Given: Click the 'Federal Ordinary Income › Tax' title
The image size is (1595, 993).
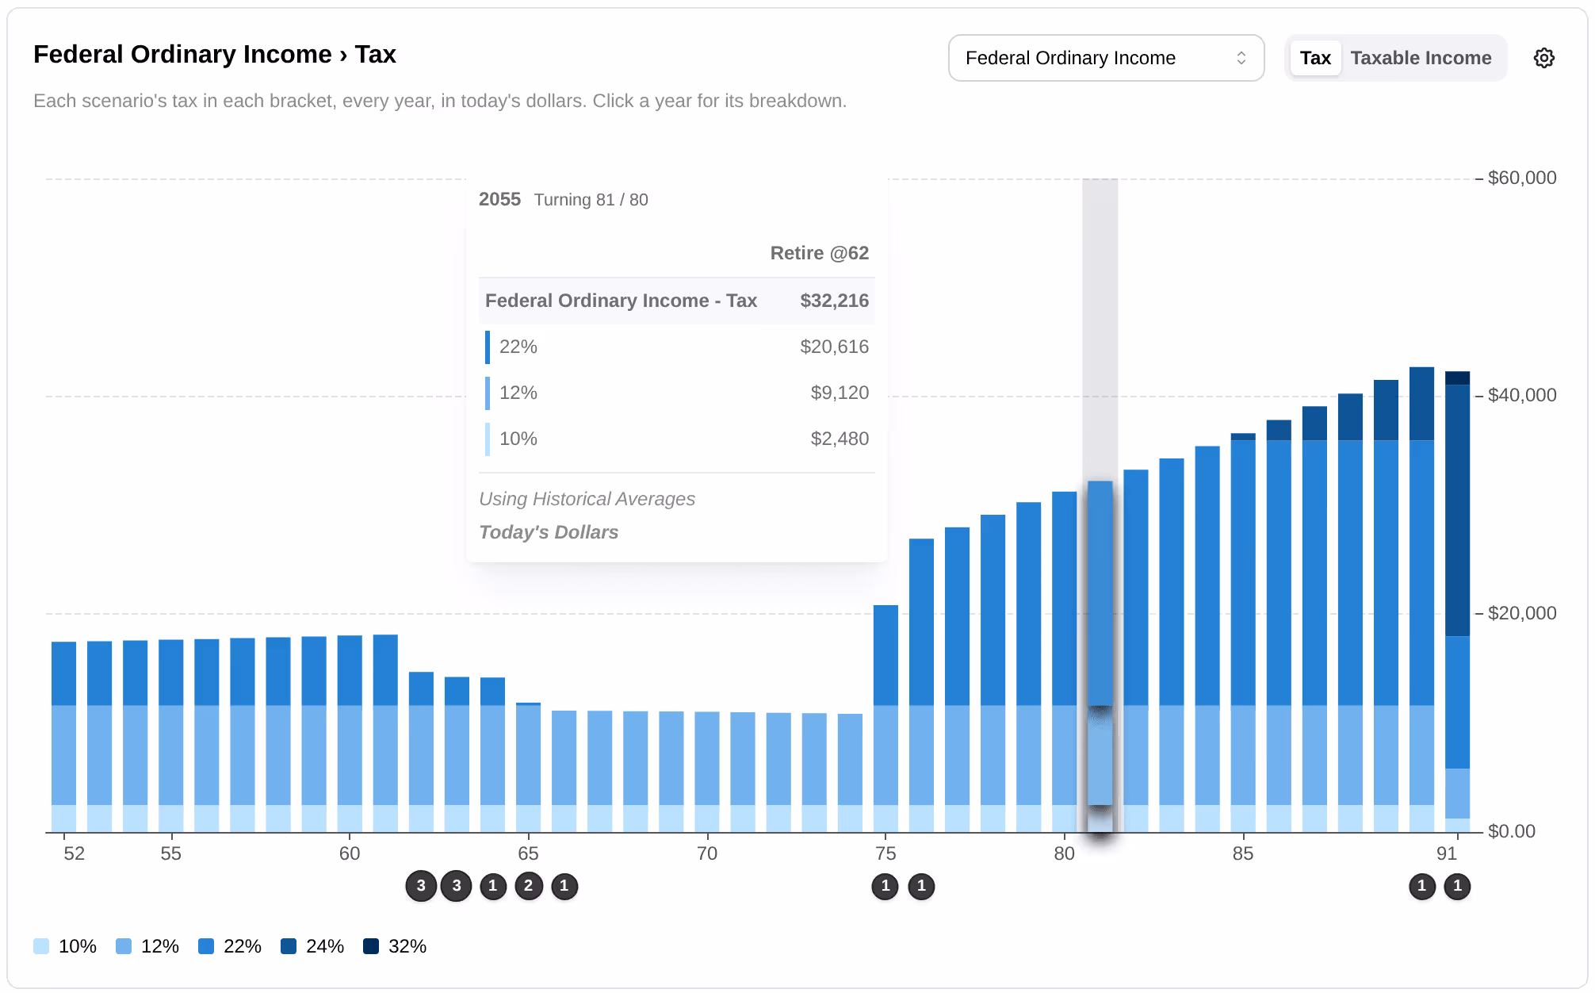Looking at the screenshot, I should 215,54.
